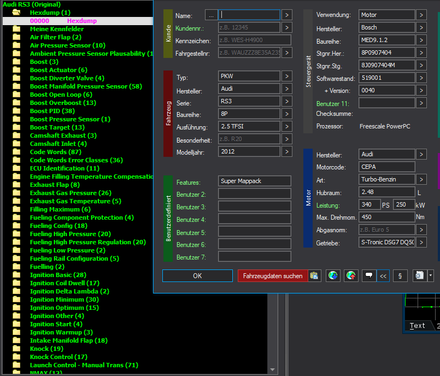Click the Hubraum 2.48 field
This screenshot has width=440, height=376.
pyautogui.click(x=386, y=192)
